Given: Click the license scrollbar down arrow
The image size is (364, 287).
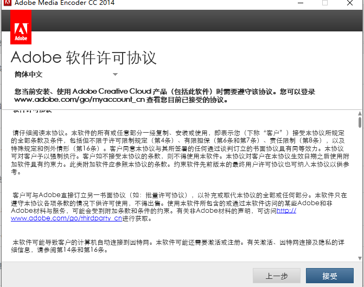Looking at the screenshot, I should [x=360, y=258].
